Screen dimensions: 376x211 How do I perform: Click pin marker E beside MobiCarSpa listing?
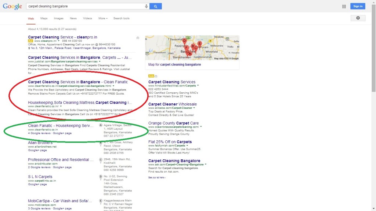(101, 201)
